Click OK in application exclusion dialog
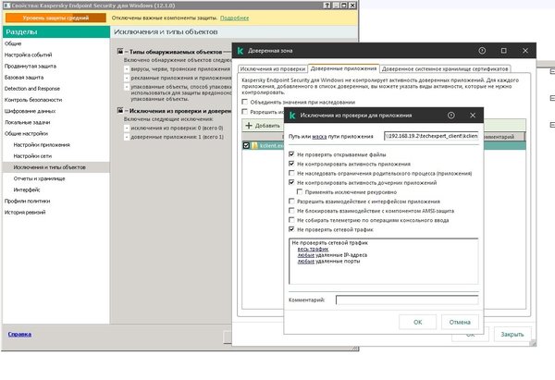 [x=418, y=322]
